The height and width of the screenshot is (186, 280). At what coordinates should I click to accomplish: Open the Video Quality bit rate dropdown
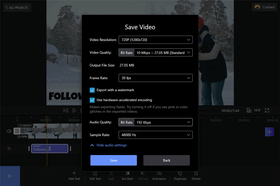(155, 53)
